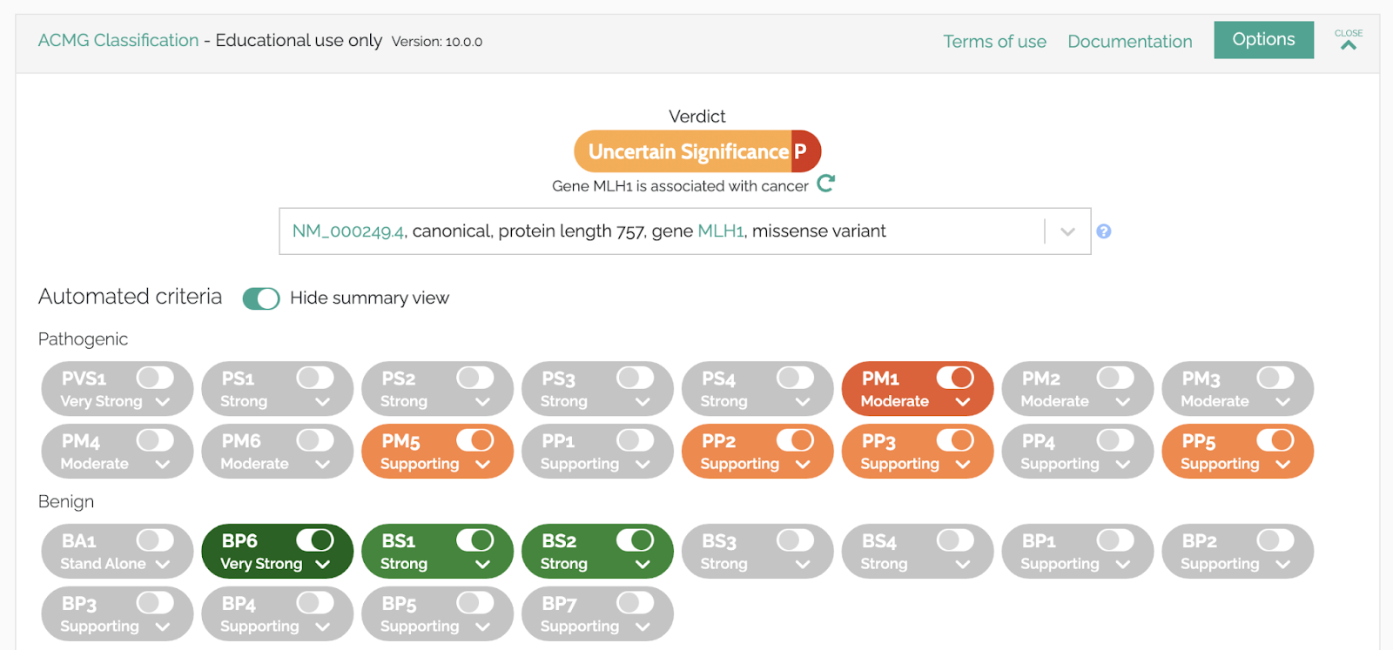Toggle the Hide summary view switch
The image size is (1393, 650).
(x=261, y=298)
